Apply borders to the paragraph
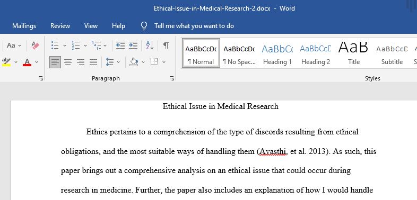This screenshot has height=200, width=417. click(154, 62)
